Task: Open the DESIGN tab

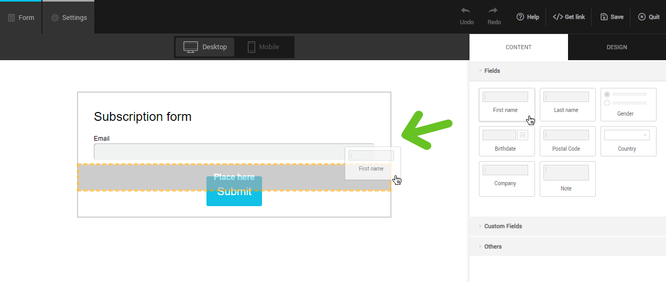Action: point(616,47)
